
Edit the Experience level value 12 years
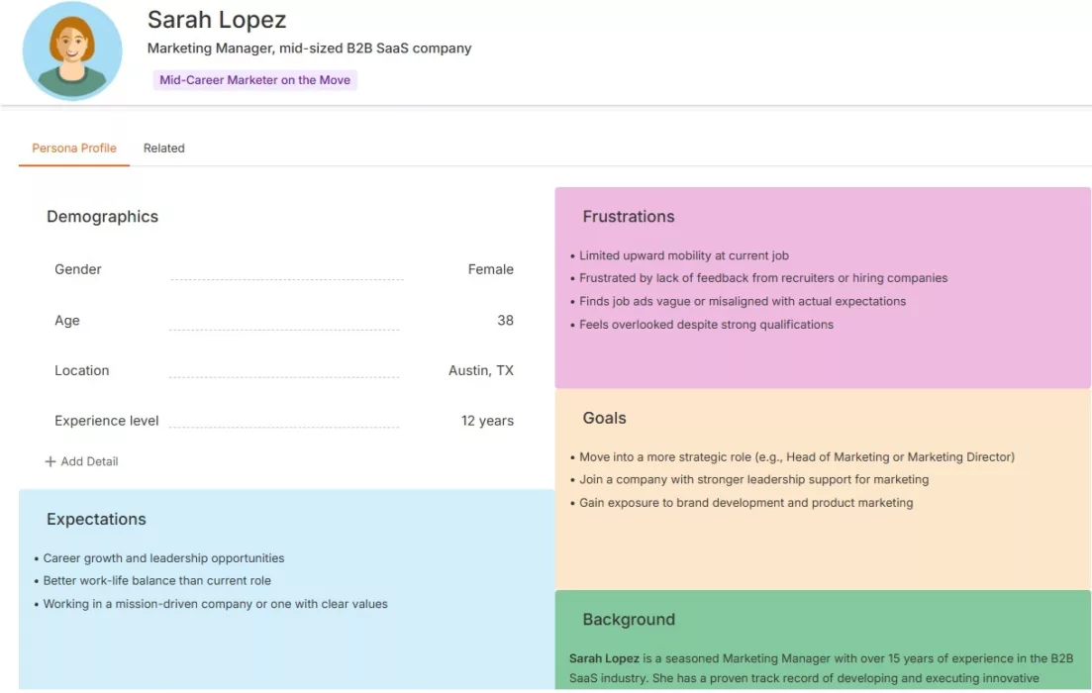487,421
